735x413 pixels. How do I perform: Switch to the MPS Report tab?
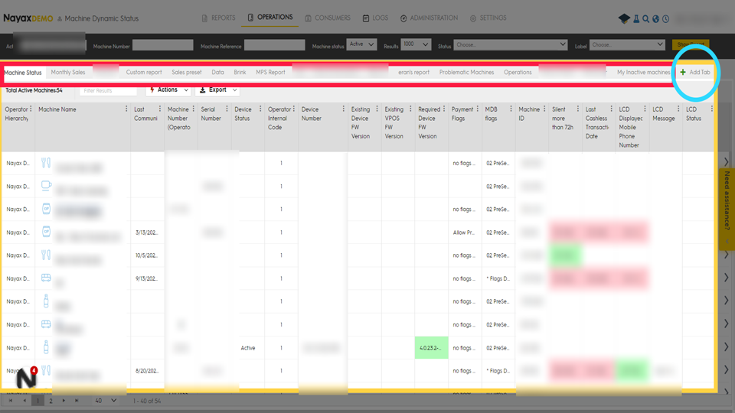pos(270,72)
